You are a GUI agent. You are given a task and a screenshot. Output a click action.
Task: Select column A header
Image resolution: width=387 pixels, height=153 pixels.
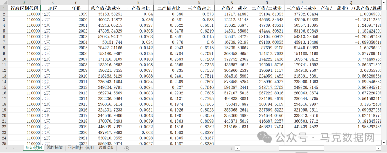pyautogui.click(x=24, y=3)
